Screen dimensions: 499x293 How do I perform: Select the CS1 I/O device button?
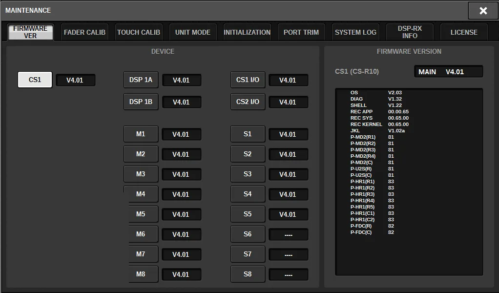[248, 80]
